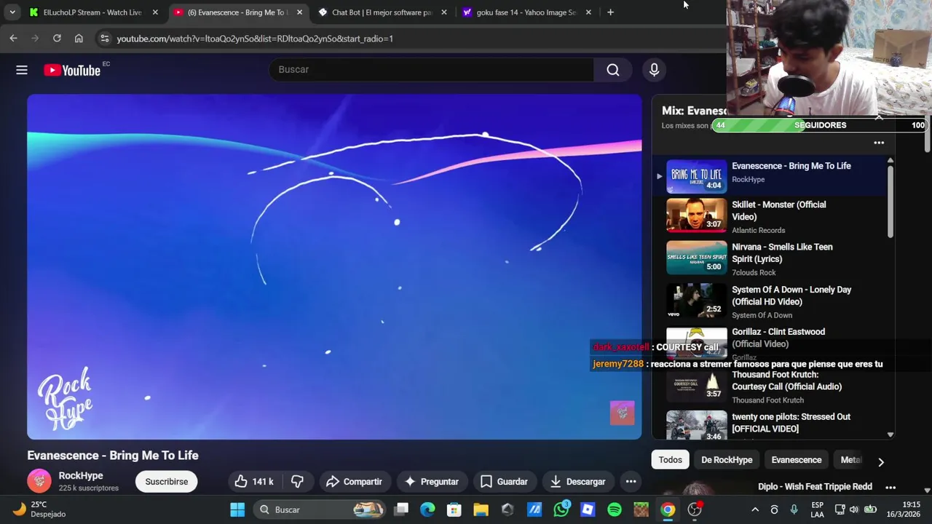The image size is (932, 524).
Task: Reload the page with refresh icon
Action: pyautogui.click(x=57, y=38)
